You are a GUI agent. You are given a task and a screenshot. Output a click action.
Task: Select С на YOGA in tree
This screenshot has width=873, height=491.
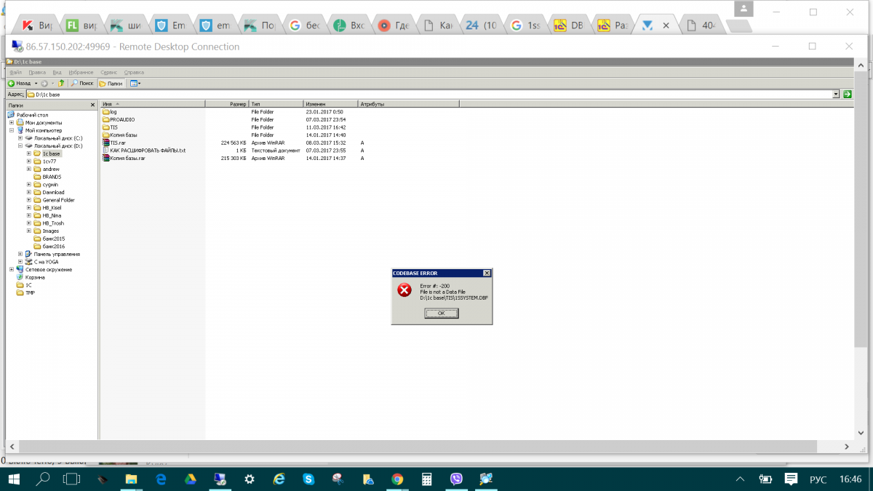46,262
